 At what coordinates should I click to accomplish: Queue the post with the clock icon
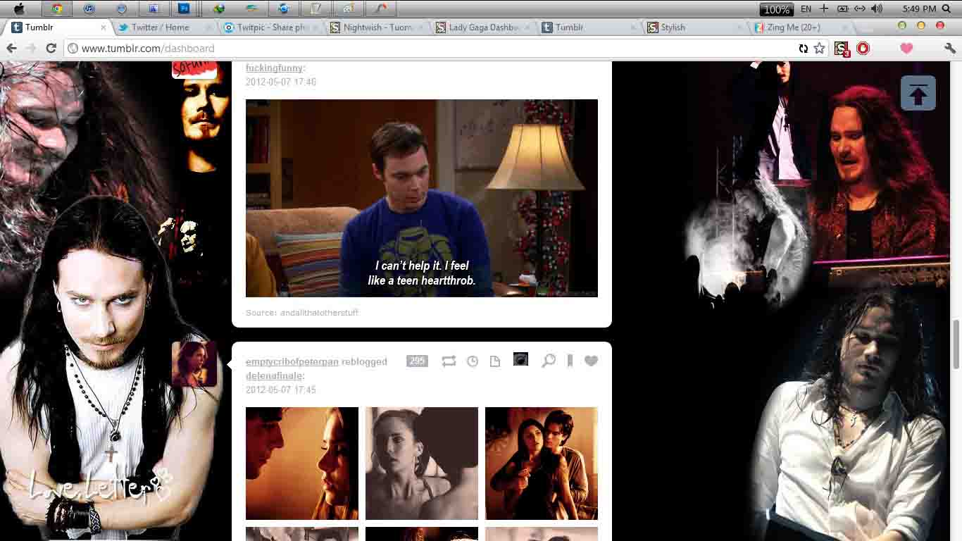tap(473, 361)
